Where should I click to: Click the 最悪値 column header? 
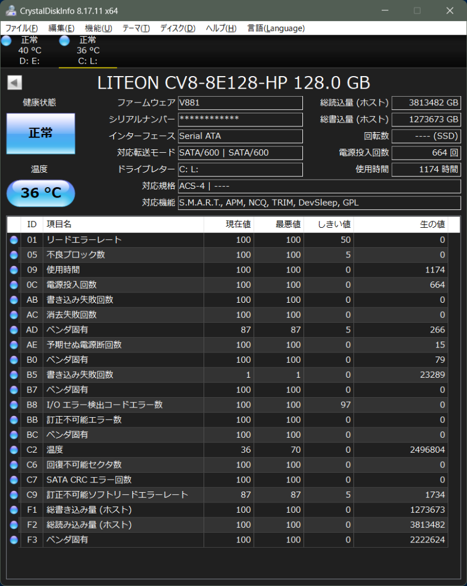point(279,224)
